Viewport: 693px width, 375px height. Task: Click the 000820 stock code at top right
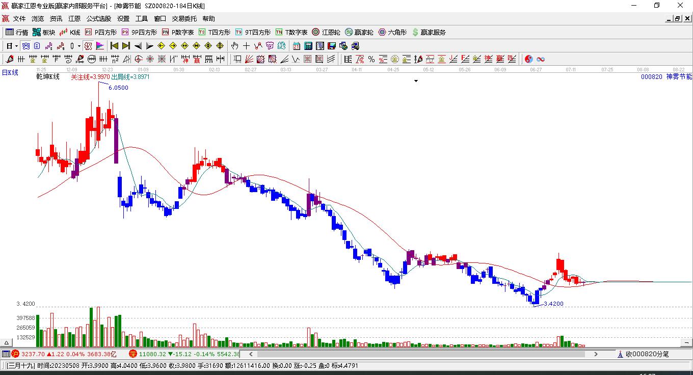coord(652,76)
